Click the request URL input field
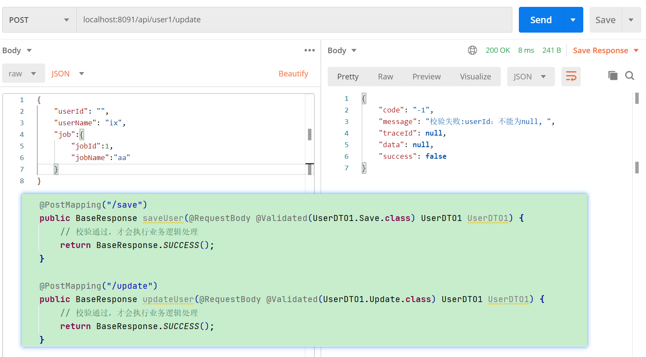 point(294,20)
